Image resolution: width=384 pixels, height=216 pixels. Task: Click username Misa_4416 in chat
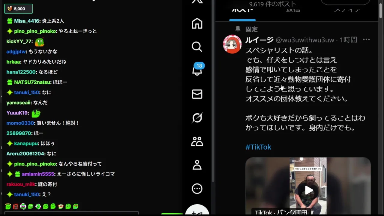(27, 21)
